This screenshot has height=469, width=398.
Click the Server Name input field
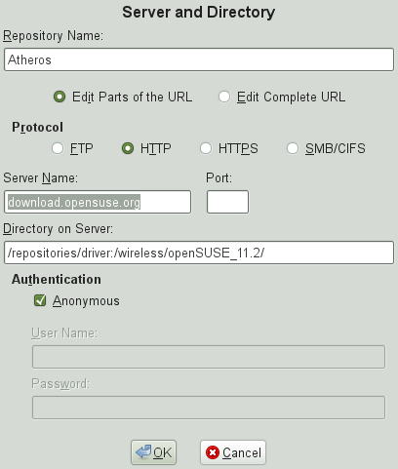coord(98,202)
